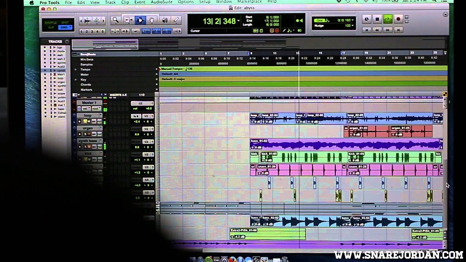Image resolution: width=466 pixels, height=262 pixels.
Task: Toggle Link Timeline and Edit Selection
Action: [x=157, y=31]
